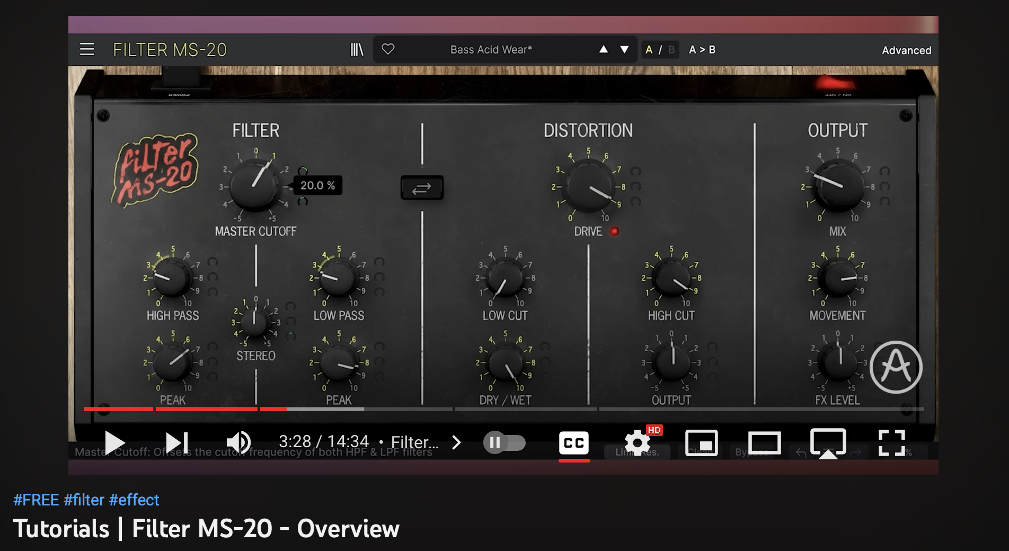The width and height of the screenshot is (1009, 551).
Task: Open the hamburger menu
Action: tap(87, 49)
